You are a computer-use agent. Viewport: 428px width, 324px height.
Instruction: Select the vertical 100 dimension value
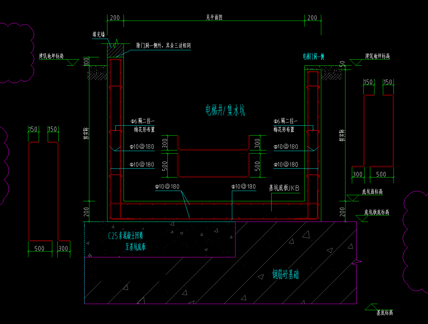(x=86, y=61)
